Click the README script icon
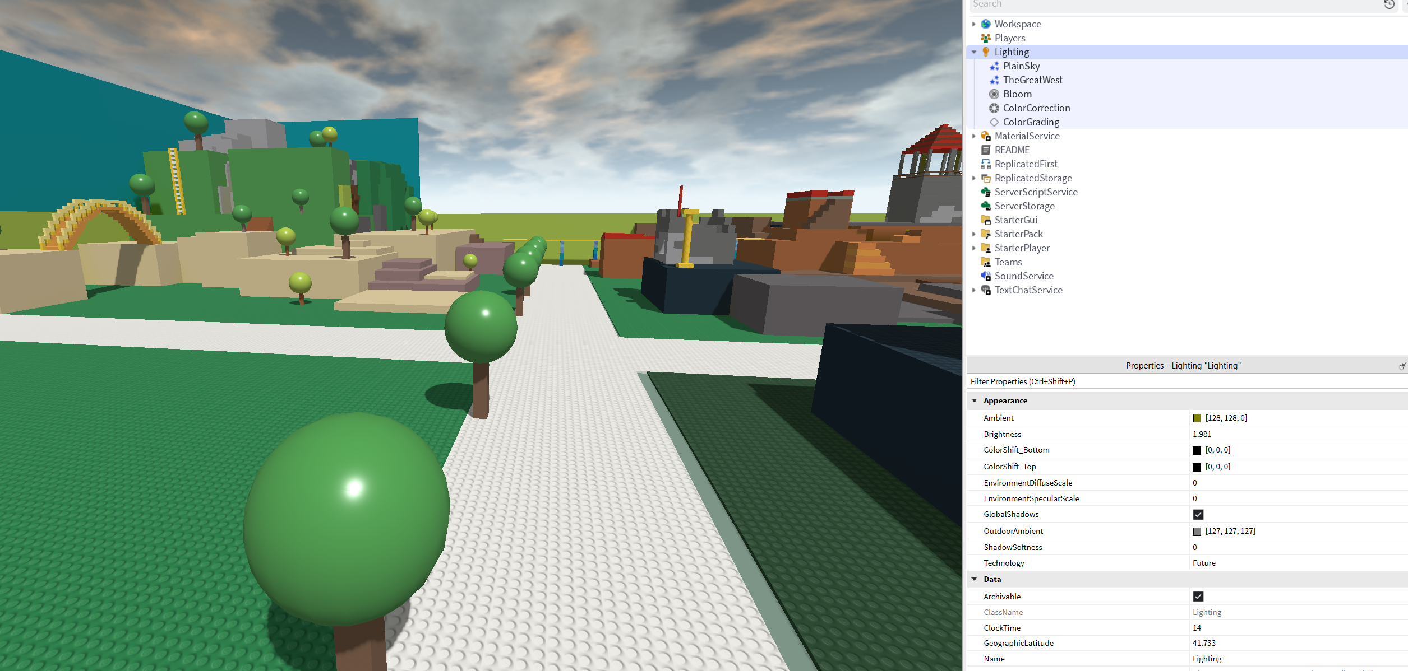Image resolution: width=1408 pixels, height=671 pixels. coord(985,150)
